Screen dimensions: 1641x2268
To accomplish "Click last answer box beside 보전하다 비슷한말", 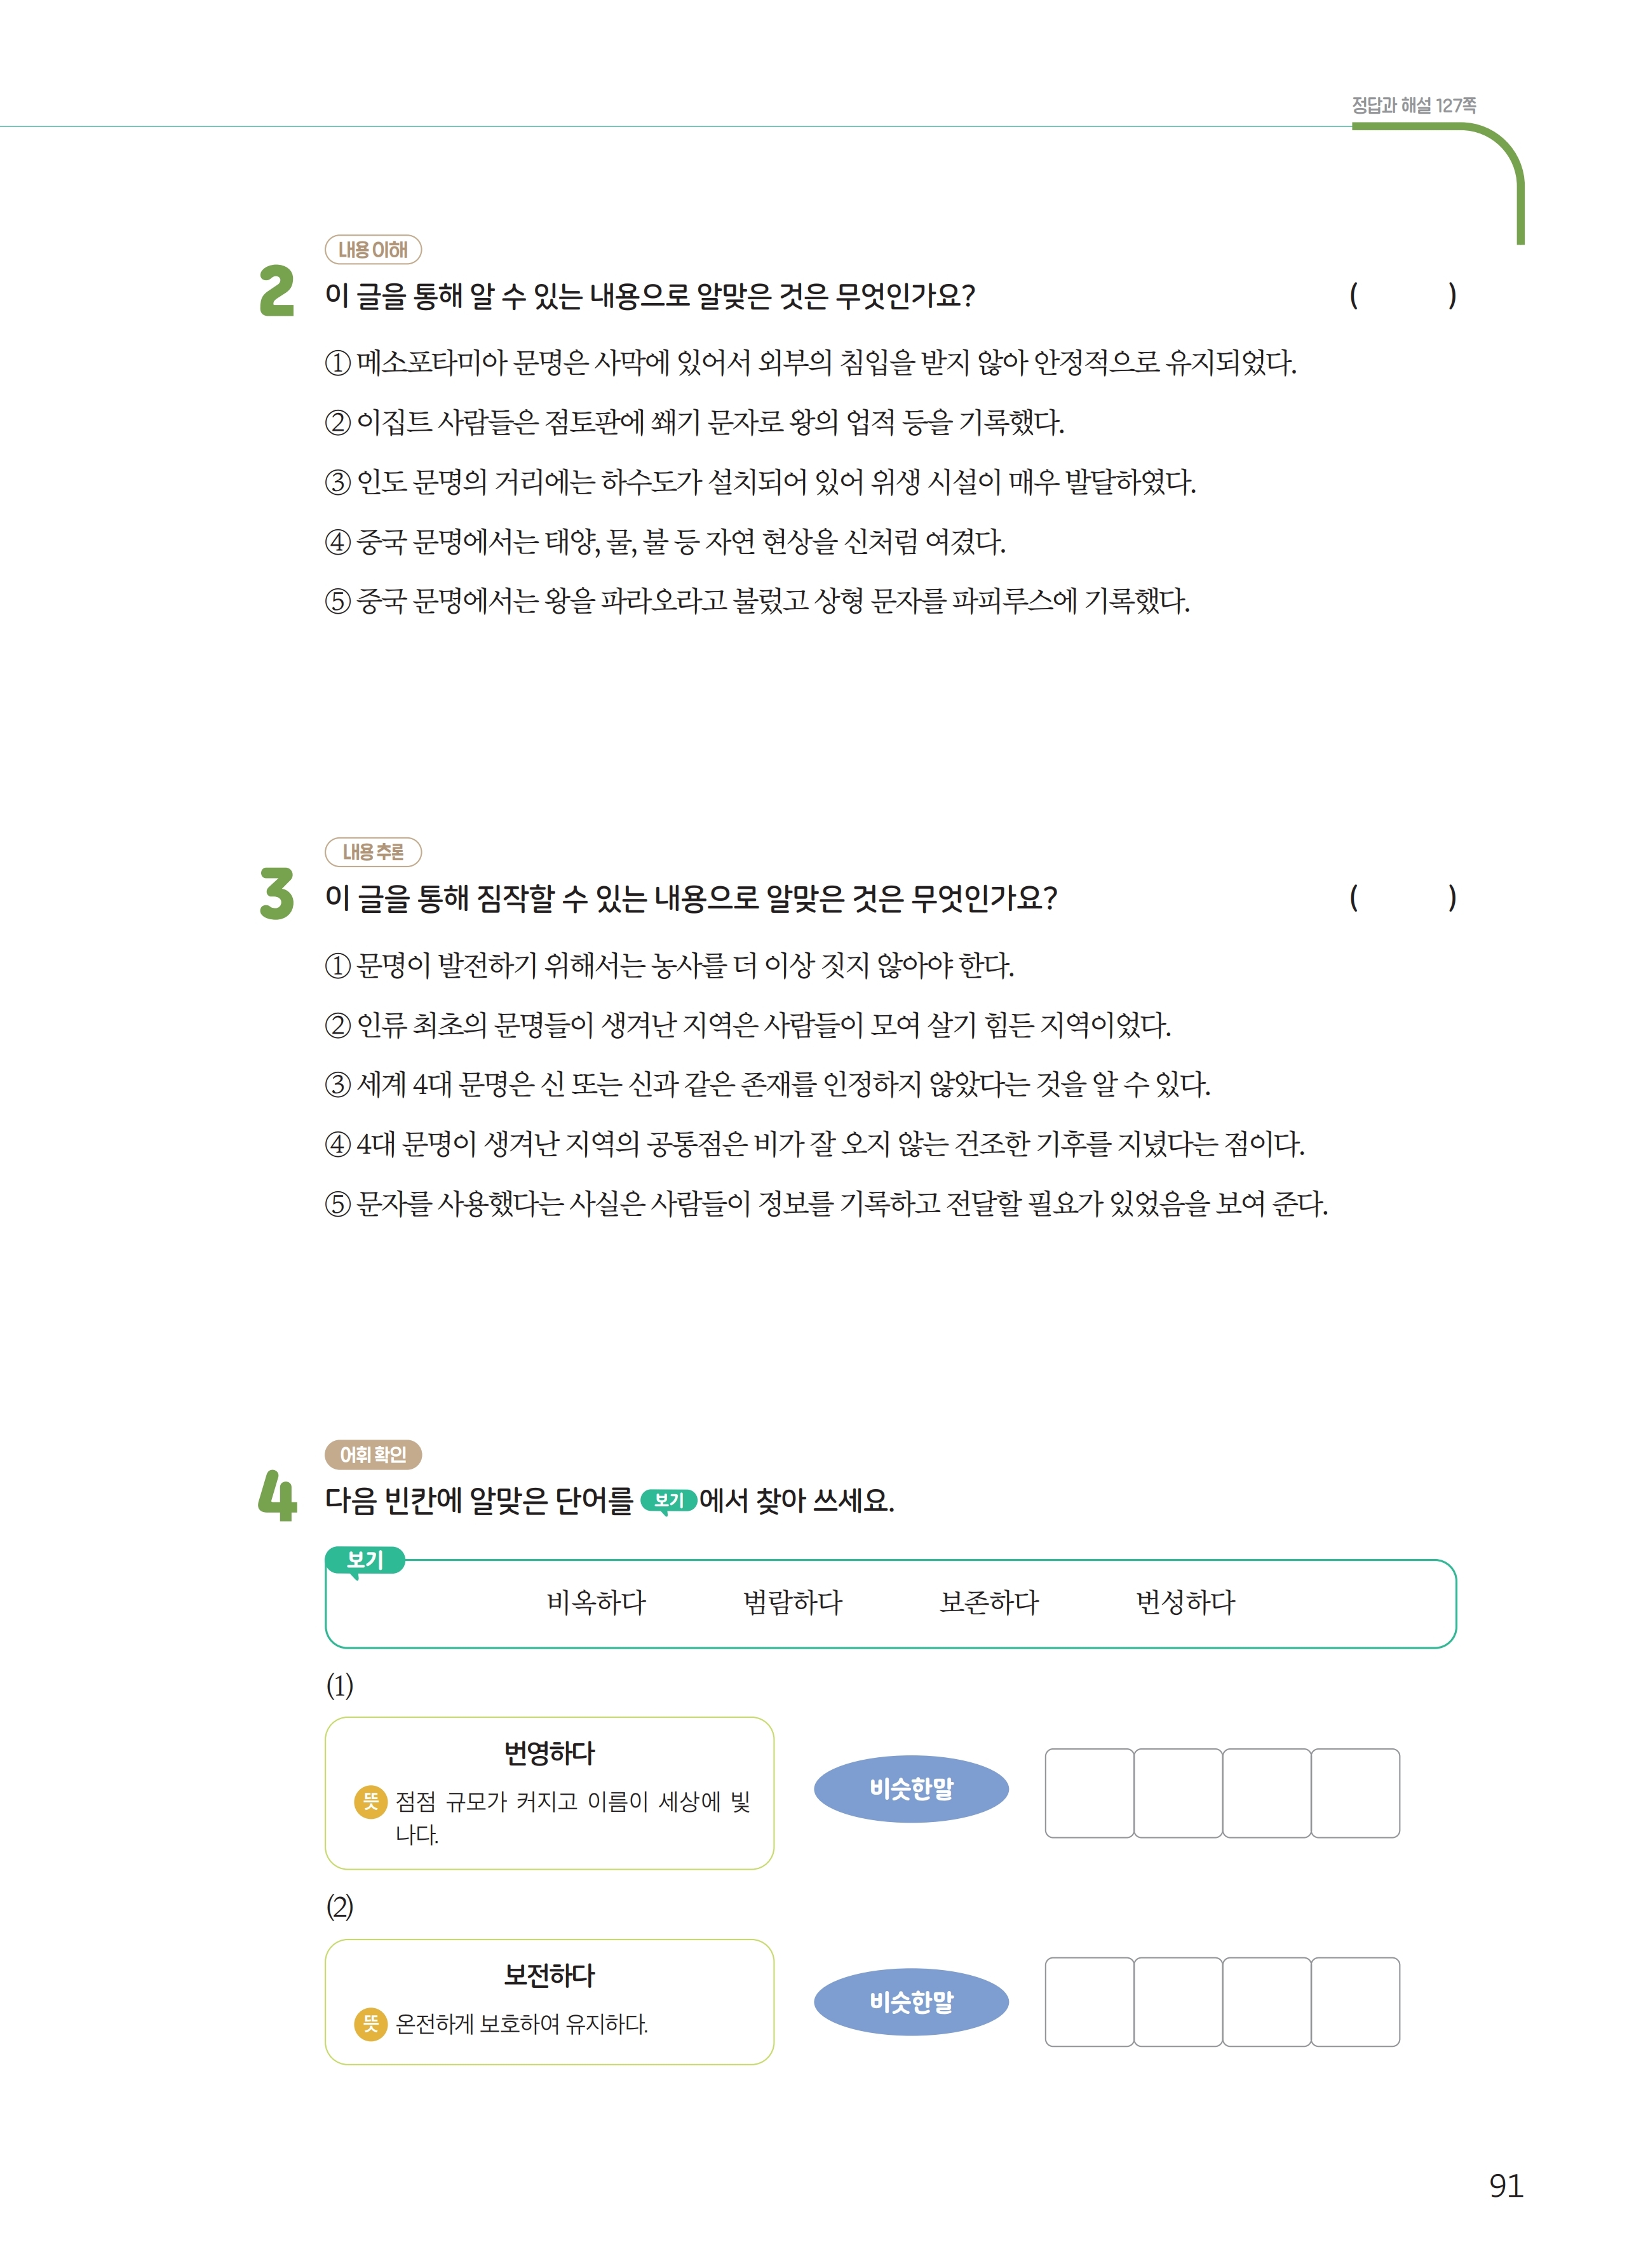I will tap(1355, 2002).
